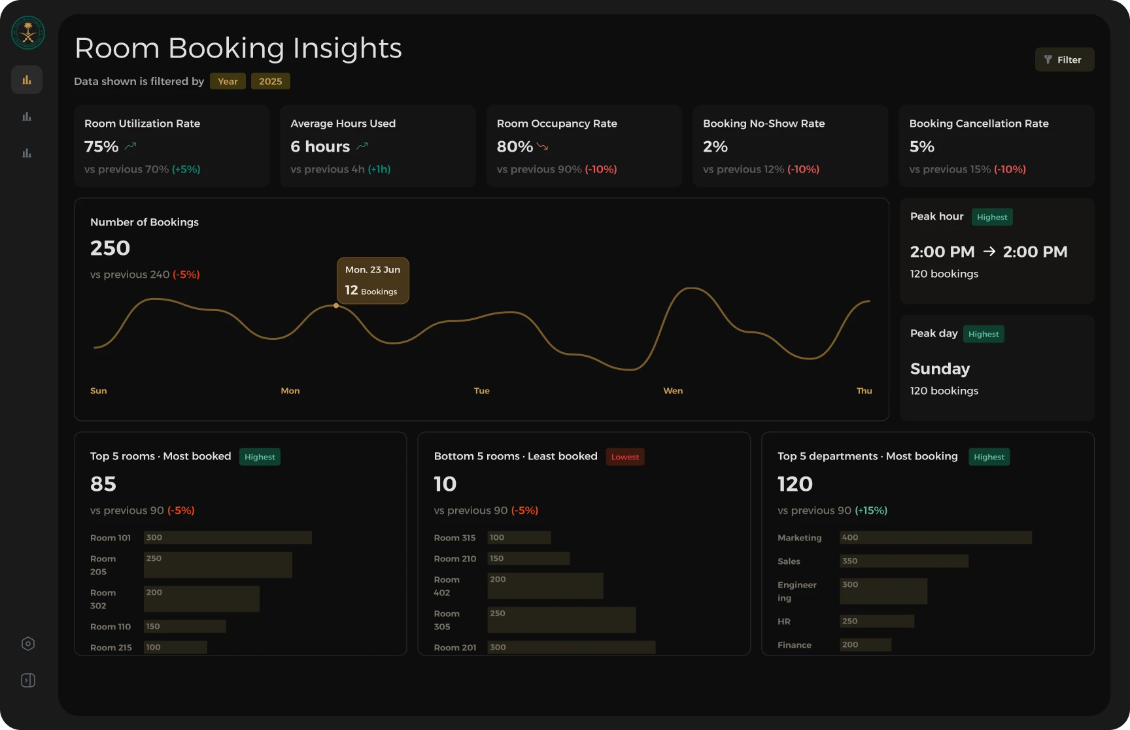This screenshot has width=1130, height=730.
Task: Click the palm emblem logo in the sidebar
Action: (x=28, y=33)
